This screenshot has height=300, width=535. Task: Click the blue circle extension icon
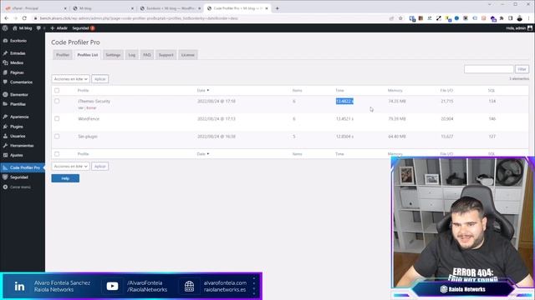click(456, 18)
